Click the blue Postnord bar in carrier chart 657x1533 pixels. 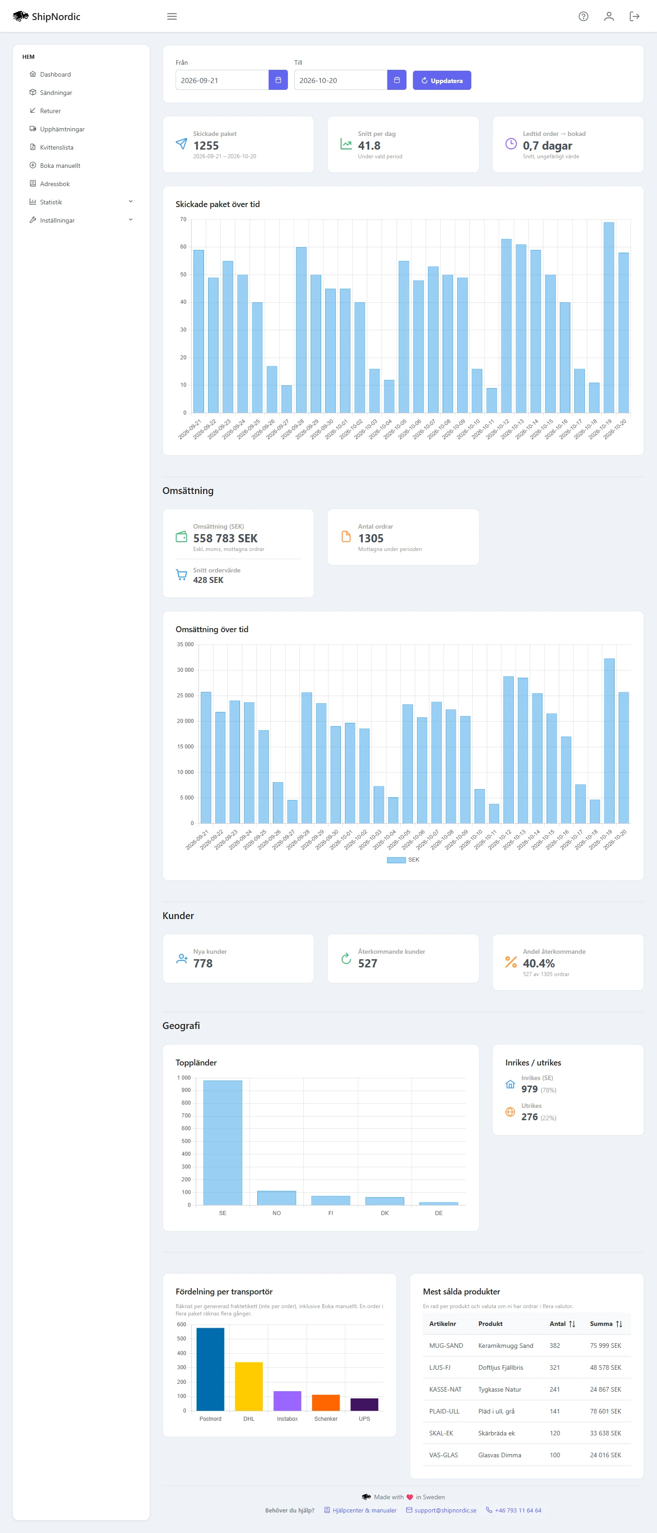click(210, 1369)
